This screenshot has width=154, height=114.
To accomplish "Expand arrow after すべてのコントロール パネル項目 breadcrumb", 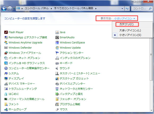I will (96, 8).
